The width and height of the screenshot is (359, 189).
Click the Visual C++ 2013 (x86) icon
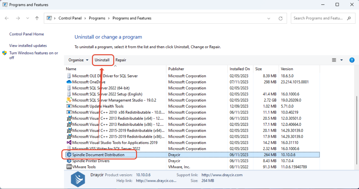click(69, 124)
